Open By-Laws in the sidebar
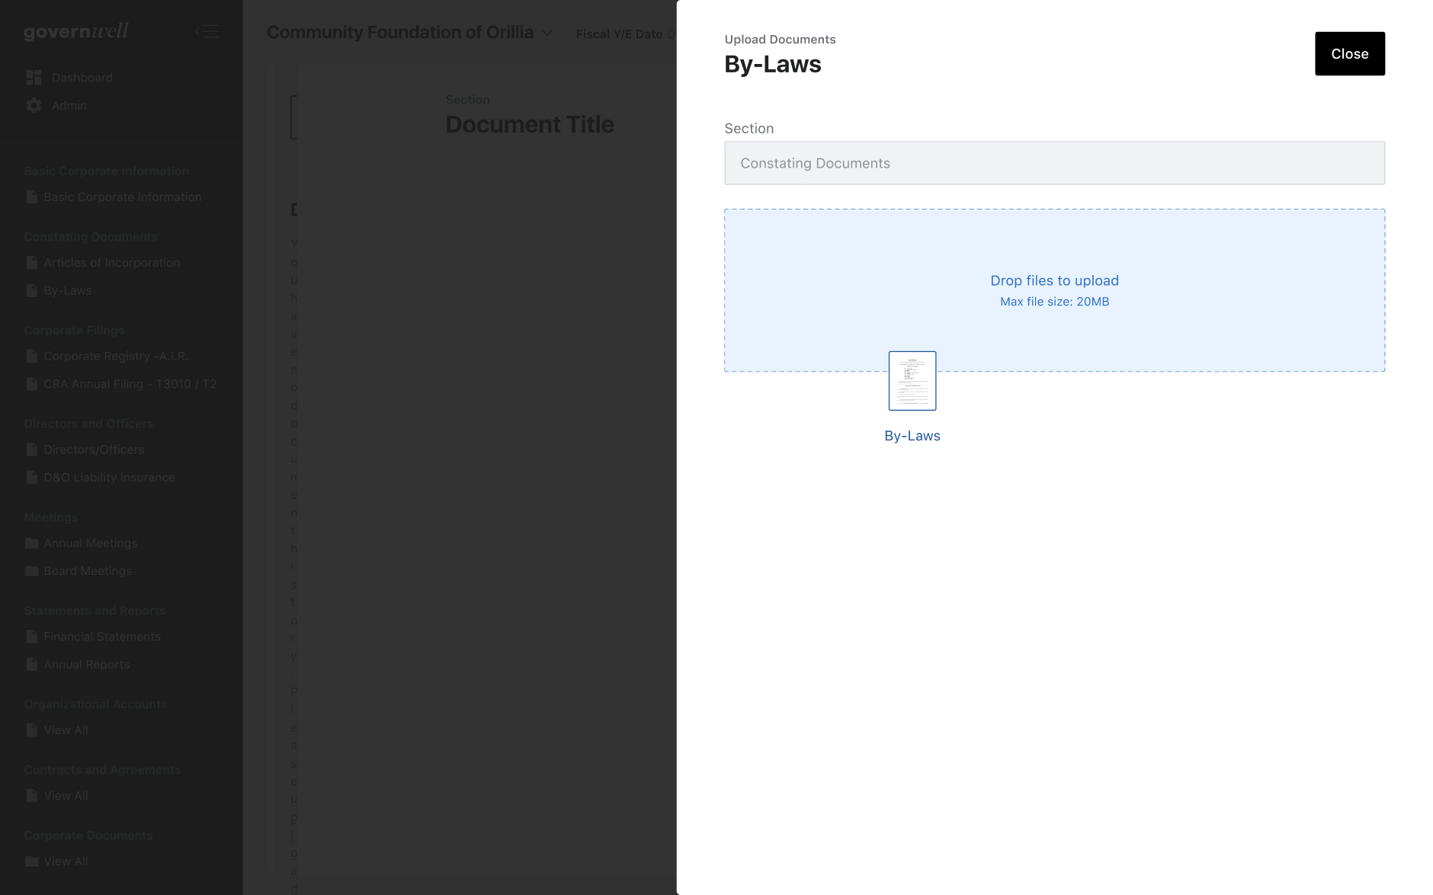Viewport: 1433px width, 895px height. coord(67,291)
